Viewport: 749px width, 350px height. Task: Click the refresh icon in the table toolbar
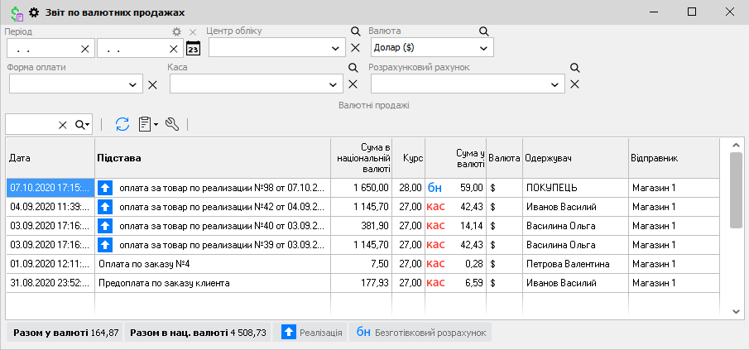[122, 124]
